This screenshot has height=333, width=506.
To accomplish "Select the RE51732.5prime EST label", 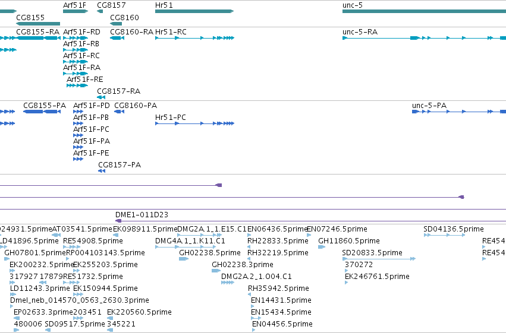I will click(x=93, y=277).
